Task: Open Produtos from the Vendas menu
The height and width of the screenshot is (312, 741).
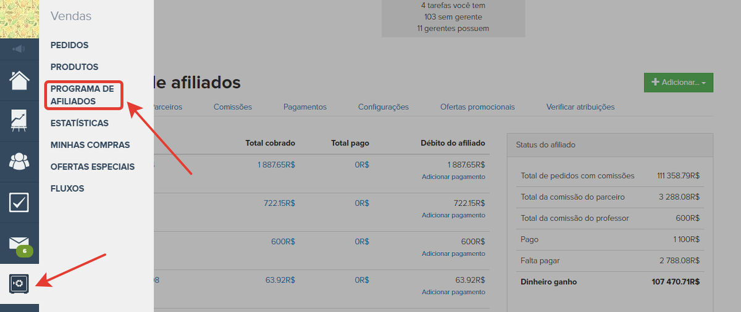Action: click(74, 67)
